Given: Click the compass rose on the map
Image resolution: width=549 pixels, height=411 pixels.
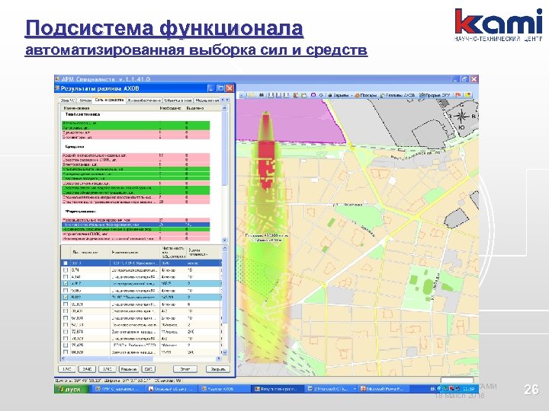Looking at the screenshot, I should click(461, 116).
